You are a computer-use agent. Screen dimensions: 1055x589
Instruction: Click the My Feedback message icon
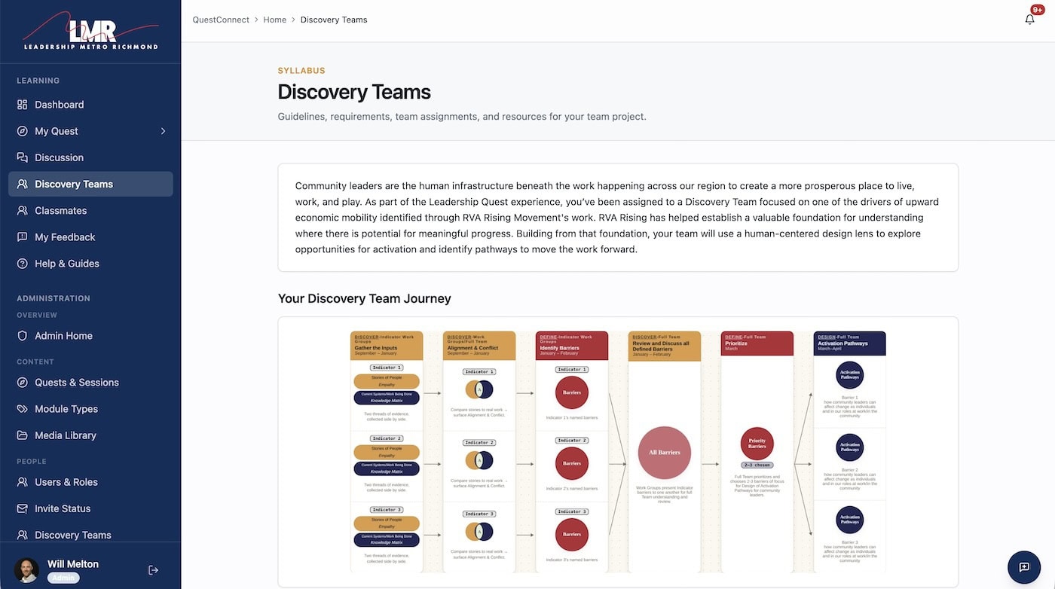(x=23, y=237)
